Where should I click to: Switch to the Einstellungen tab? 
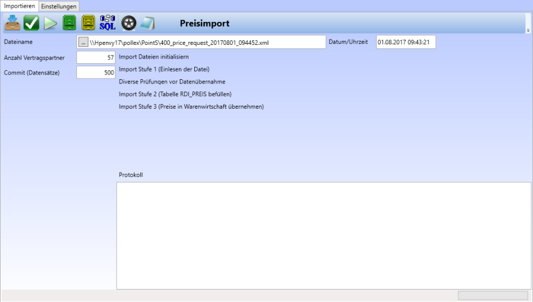tap(59, 6)
